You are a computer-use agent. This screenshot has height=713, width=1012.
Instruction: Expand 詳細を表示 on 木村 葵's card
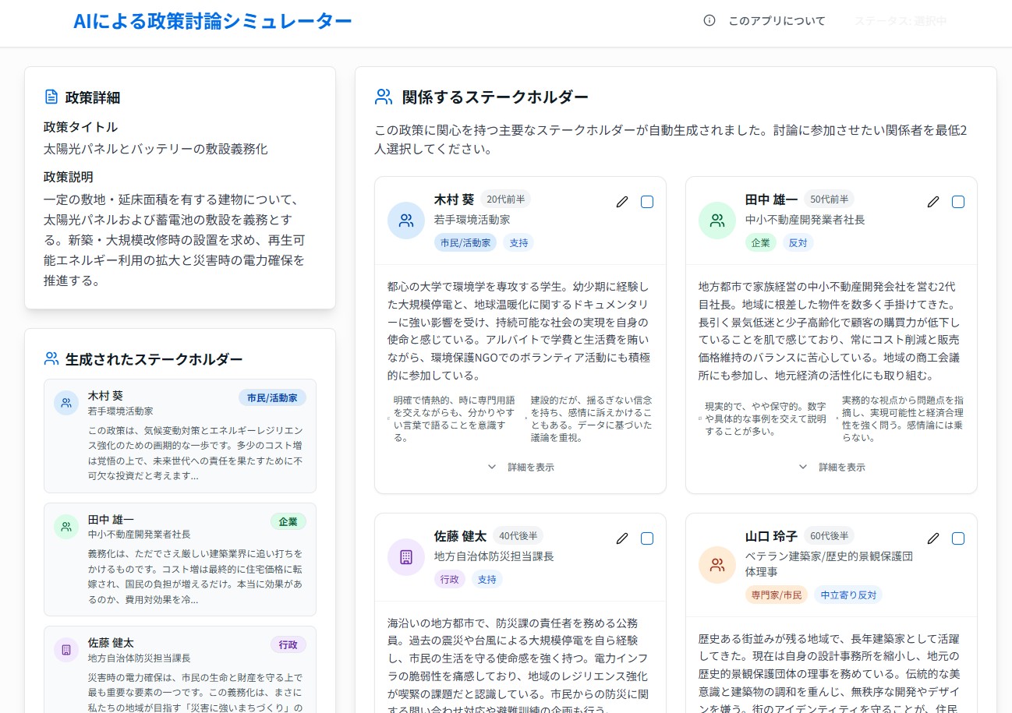point(521,467)
